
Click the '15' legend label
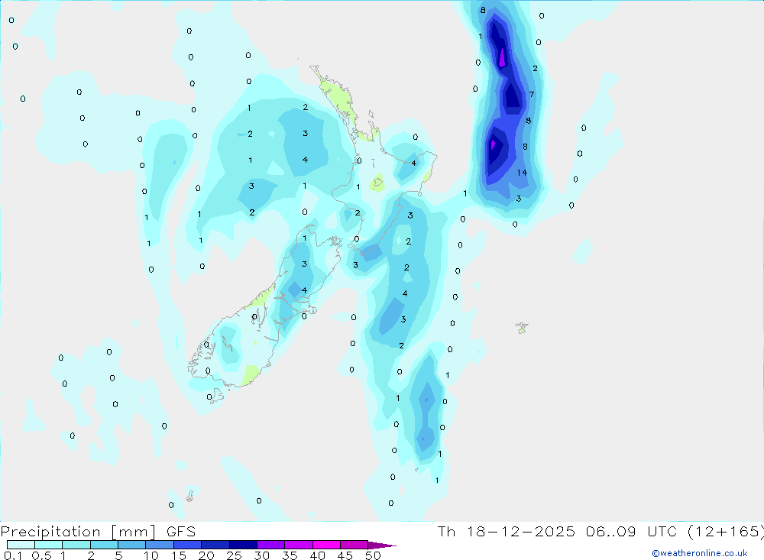179,555
